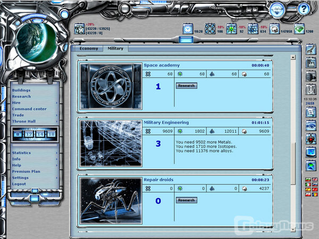Open Research from the left menu
Viewport: 319px width, 239px height.
tap(21, 96)
